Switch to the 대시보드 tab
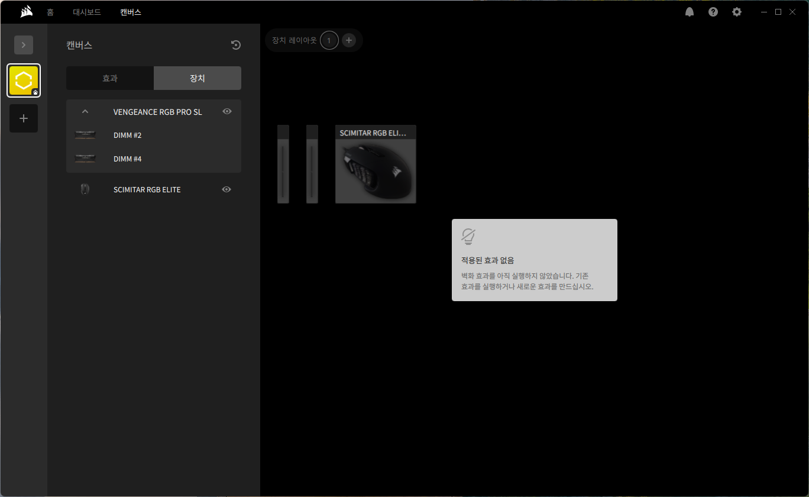Screen dimensions: 809x497 point(87,12)
